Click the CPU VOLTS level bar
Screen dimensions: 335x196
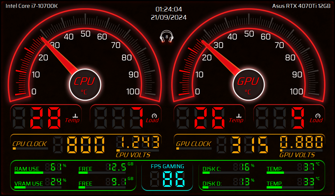pyautogui.click(x=137, y=151)
